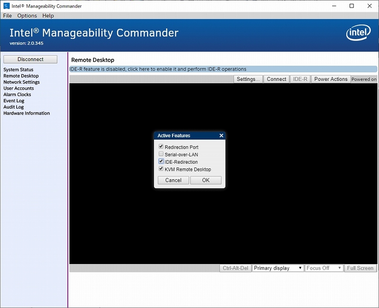Screen dimensions: 379x308
Task: Go to System Status in sidebar
Action: [18, 70]
